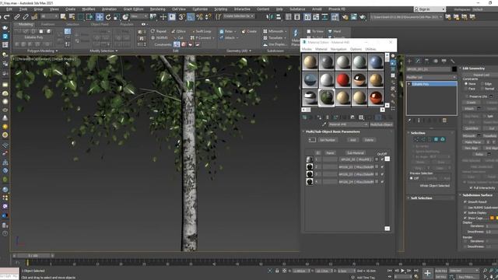
Task: Toggle the Percent Snap icon
Action: (x=199, y=17)
